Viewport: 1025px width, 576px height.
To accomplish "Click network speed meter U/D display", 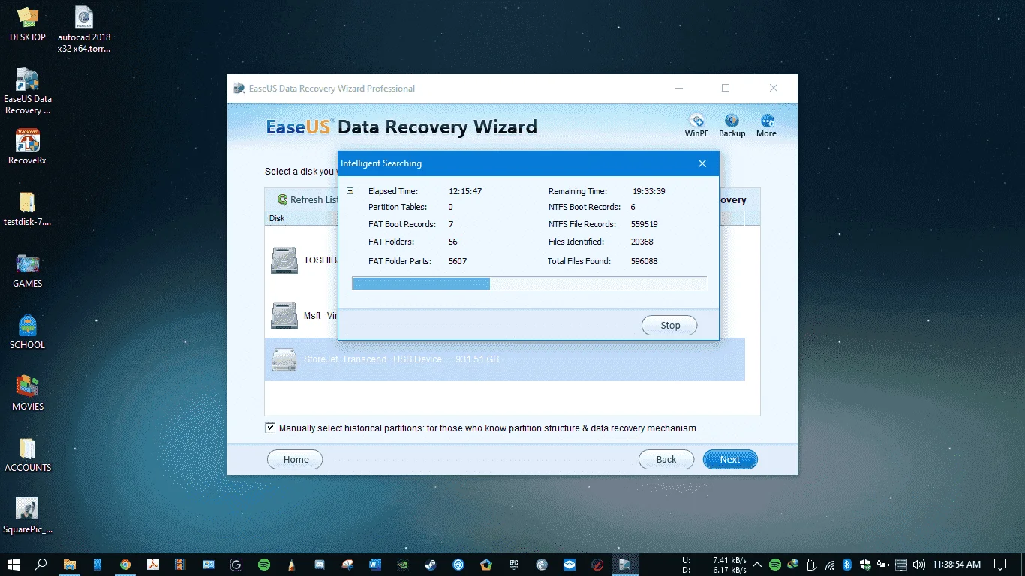I will click(x=714, y=565).
